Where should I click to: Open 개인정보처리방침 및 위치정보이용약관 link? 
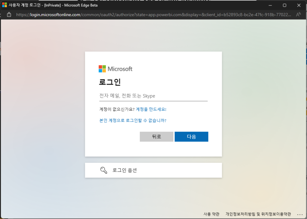258,214
